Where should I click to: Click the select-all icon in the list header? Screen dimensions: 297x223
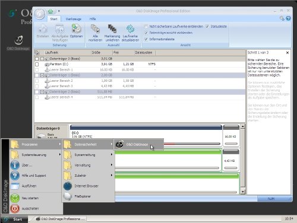tap(37, 53)
